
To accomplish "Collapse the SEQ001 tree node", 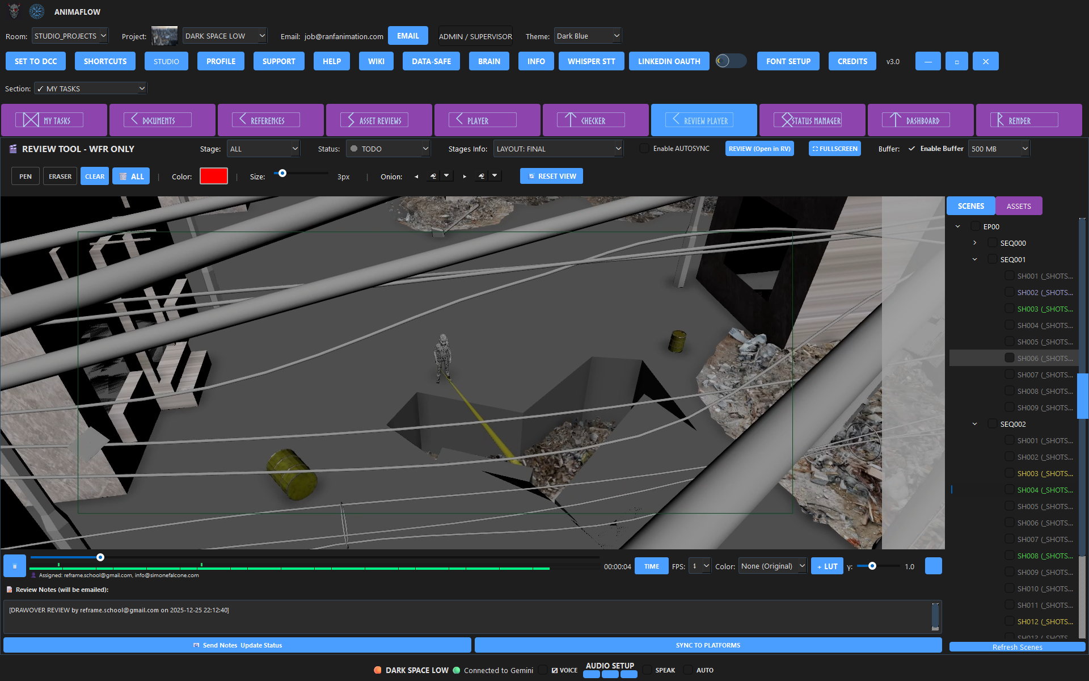I will [974, 259].
